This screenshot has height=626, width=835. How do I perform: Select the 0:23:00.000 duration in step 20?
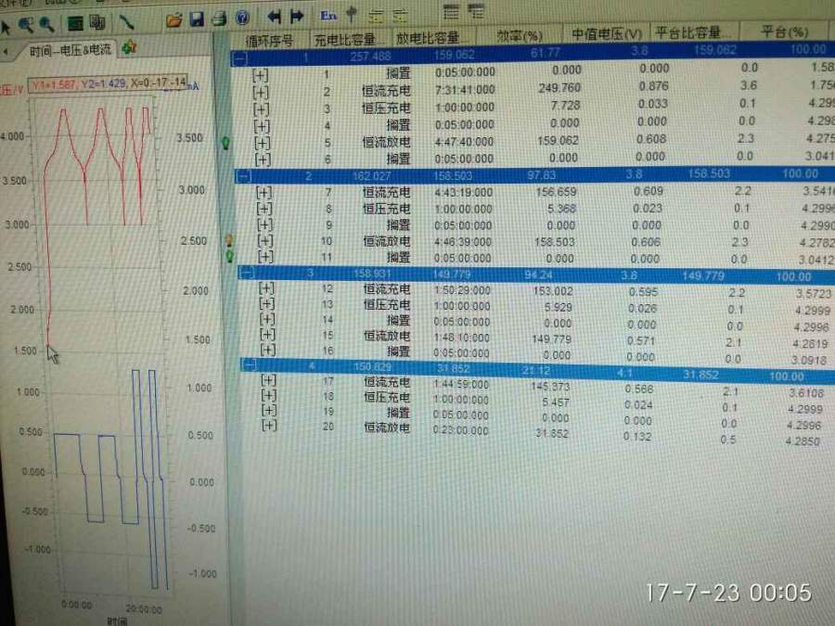[460, 430]
